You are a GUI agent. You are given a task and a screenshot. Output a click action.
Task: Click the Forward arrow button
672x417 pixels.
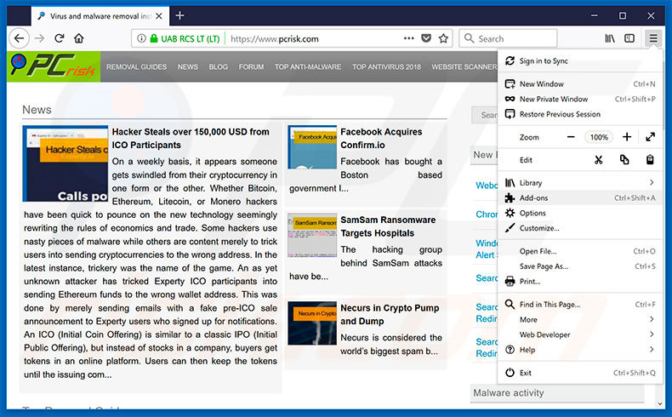(x=39, y=38)
